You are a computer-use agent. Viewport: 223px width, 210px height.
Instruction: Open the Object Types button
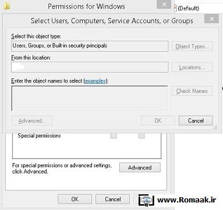[x=192, y=46]
